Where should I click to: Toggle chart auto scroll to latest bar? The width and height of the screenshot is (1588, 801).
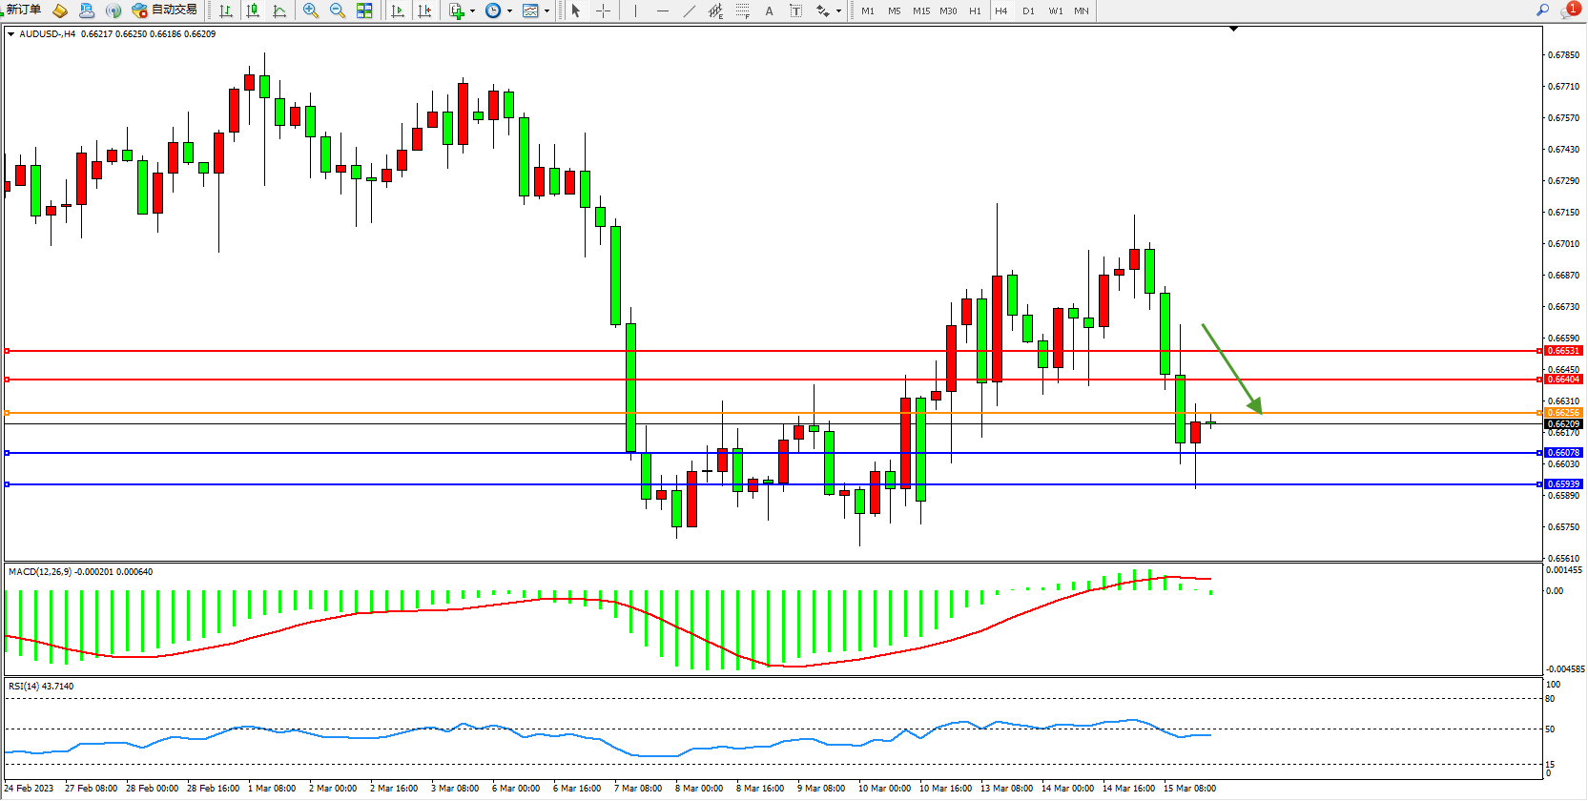click(398, 10)
